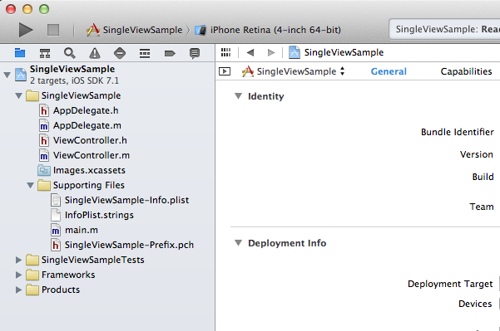This screenshot has height=331, width=500.
Task: Show the Symbol navigator
Action: 45,53
